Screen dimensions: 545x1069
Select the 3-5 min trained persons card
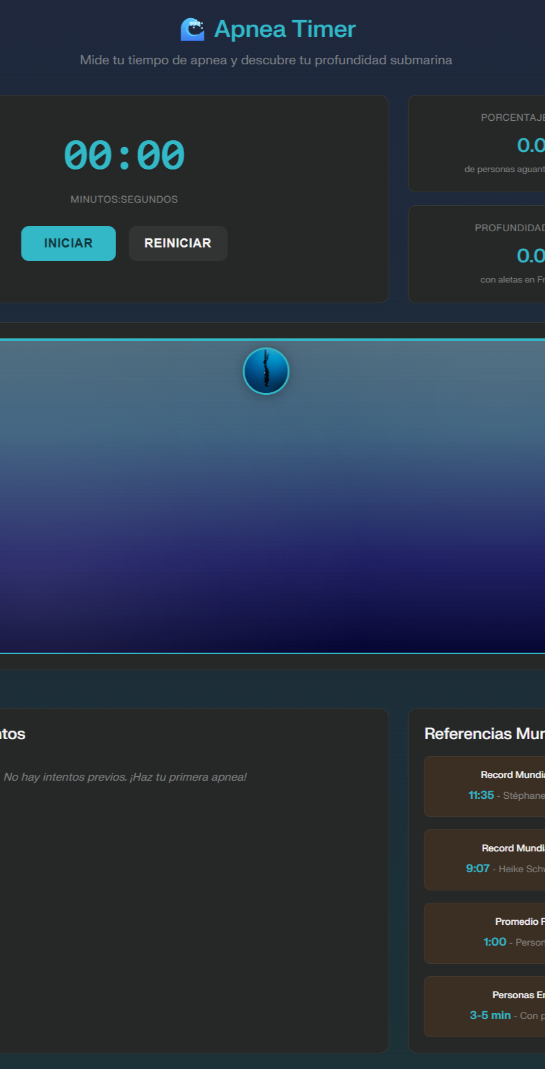(487, 1006)
